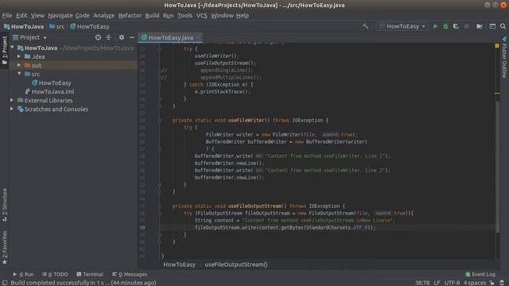Click build completed status message

click(x=83, y=283)
